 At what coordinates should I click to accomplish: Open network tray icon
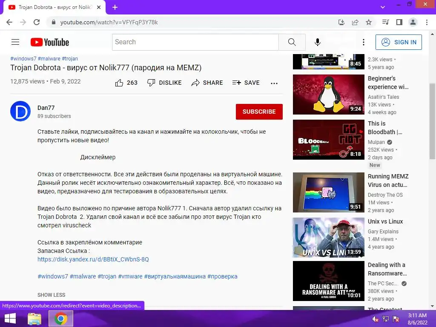386,319
